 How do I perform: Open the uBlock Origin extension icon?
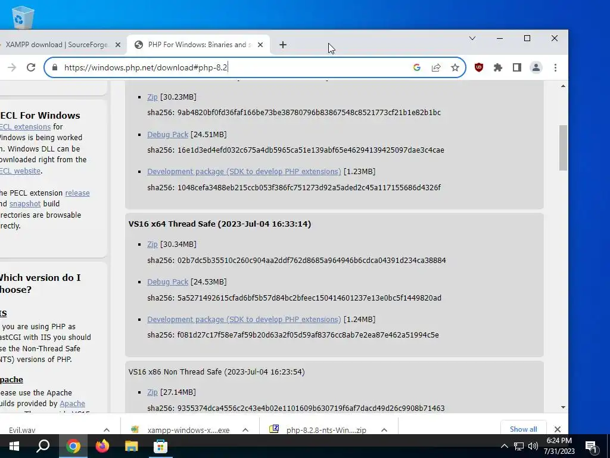(479, 67)
